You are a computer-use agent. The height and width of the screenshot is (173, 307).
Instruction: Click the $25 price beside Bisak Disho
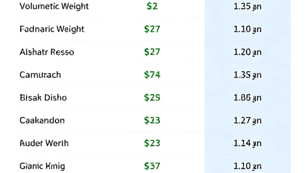[x=152, y=98]
